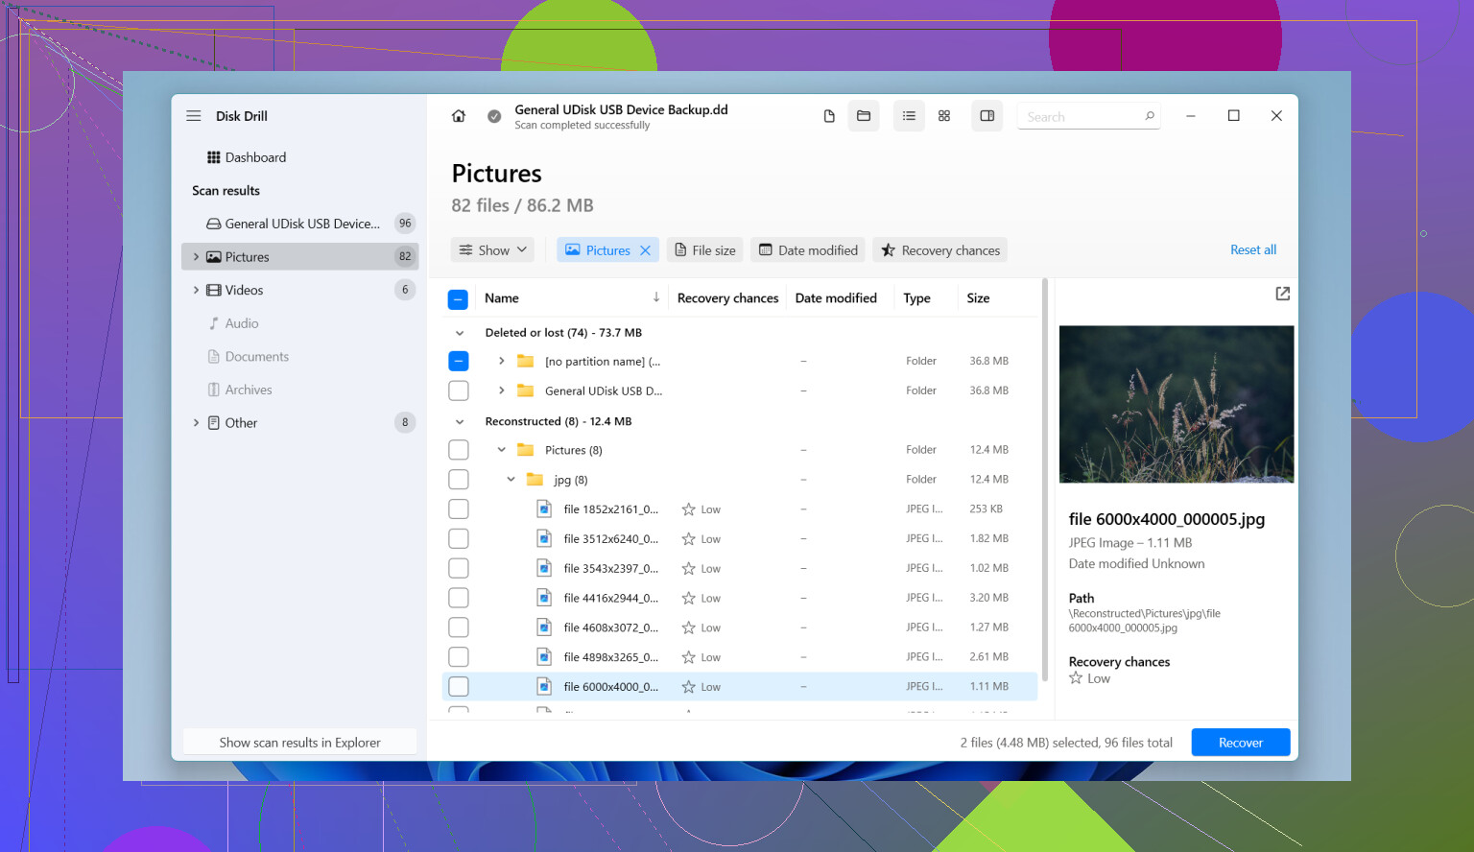The image size is (1474, 852).
Task: Check the Pictures (8) folder checkbox
Action: point(459,450)
